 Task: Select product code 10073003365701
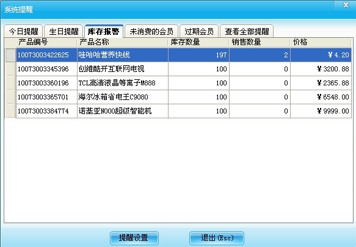[x=47, y=97]
